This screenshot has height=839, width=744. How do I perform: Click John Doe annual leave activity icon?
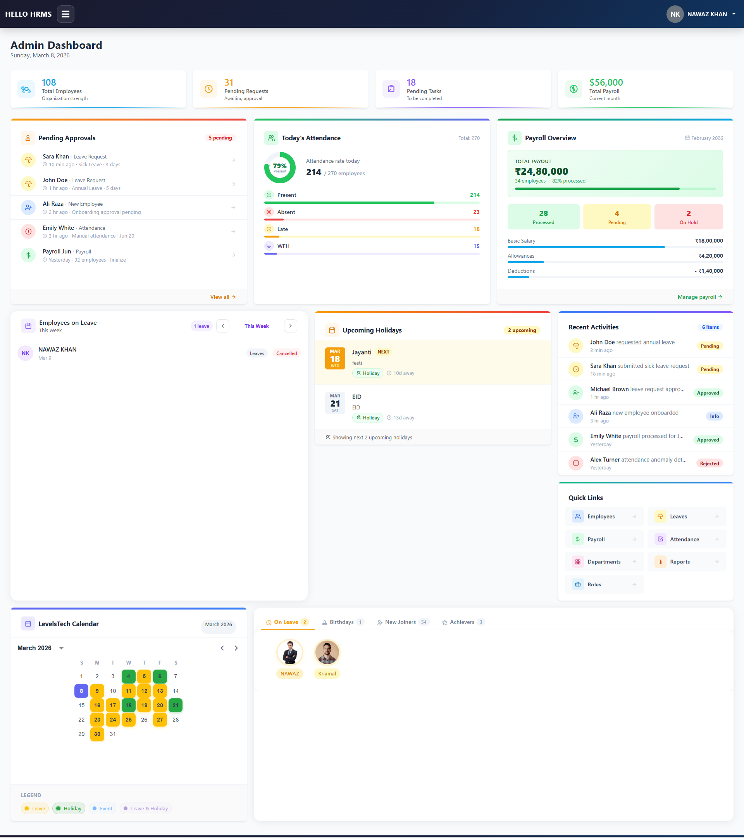pyautogui.click(x=576, y=346)
